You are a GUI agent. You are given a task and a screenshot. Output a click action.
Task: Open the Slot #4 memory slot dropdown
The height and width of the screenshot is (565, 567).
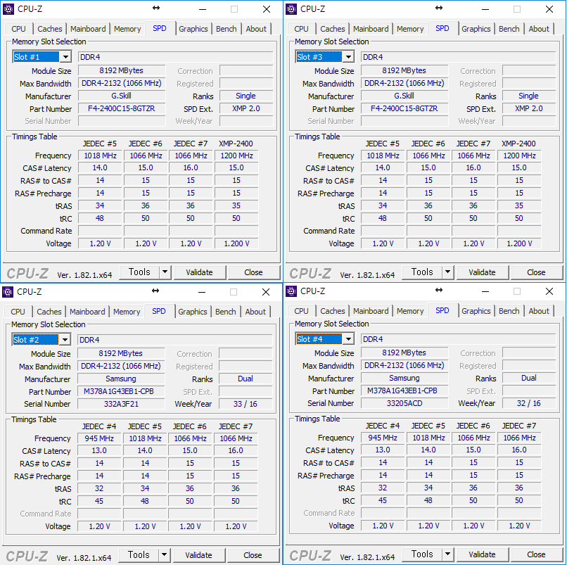348,339
